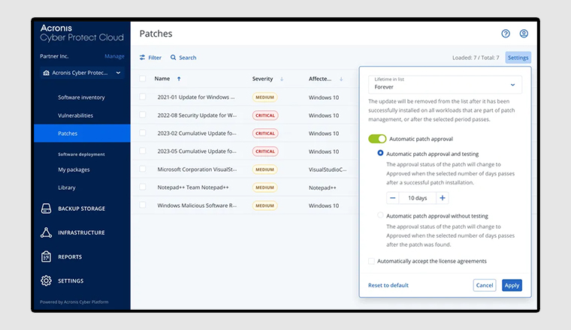Sort by Name using the up arrow

click(x=179, y=79)
